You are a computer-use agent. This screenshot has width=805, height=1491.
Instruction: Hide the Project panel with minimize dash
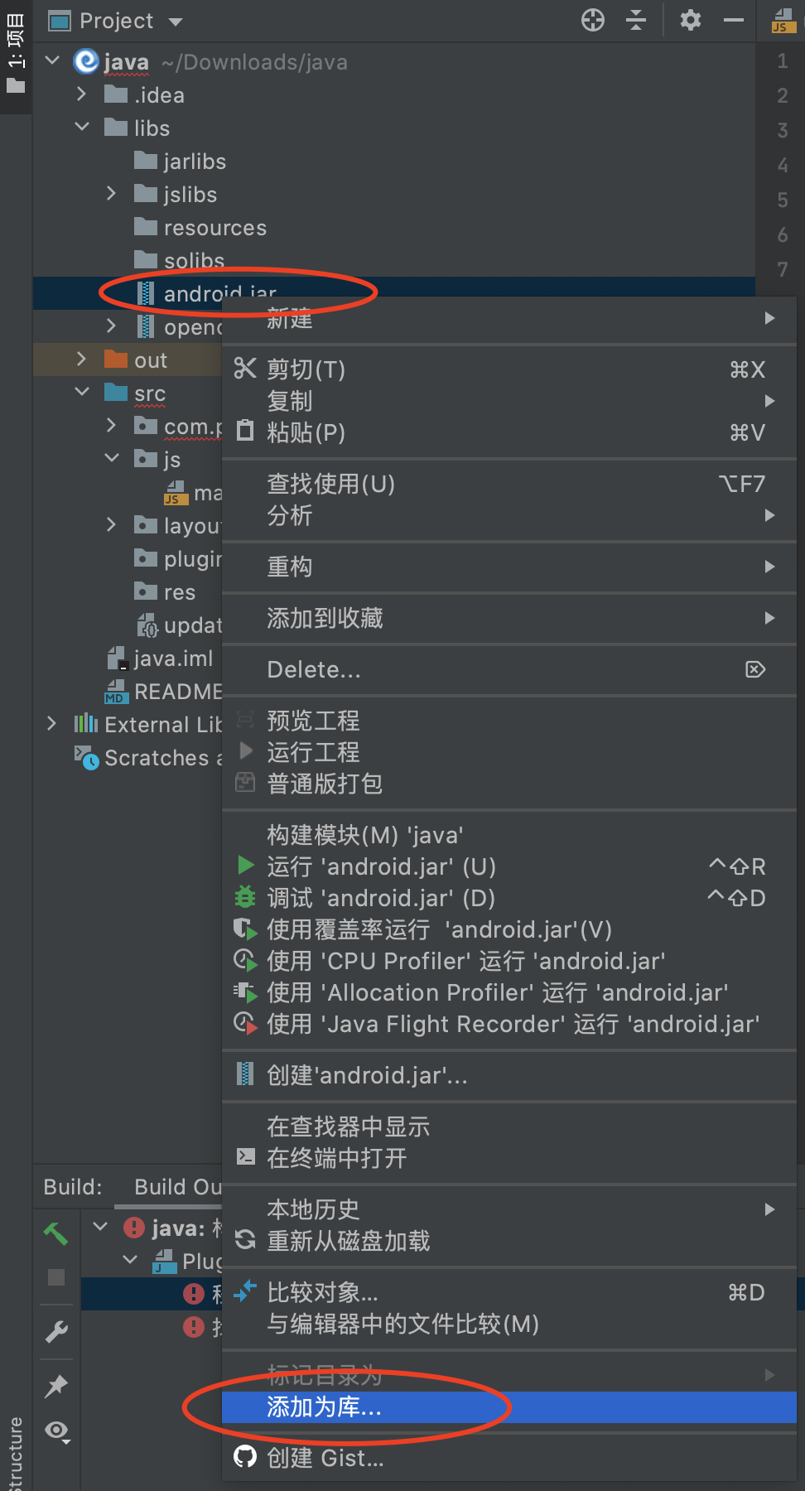tap(734, 20)
